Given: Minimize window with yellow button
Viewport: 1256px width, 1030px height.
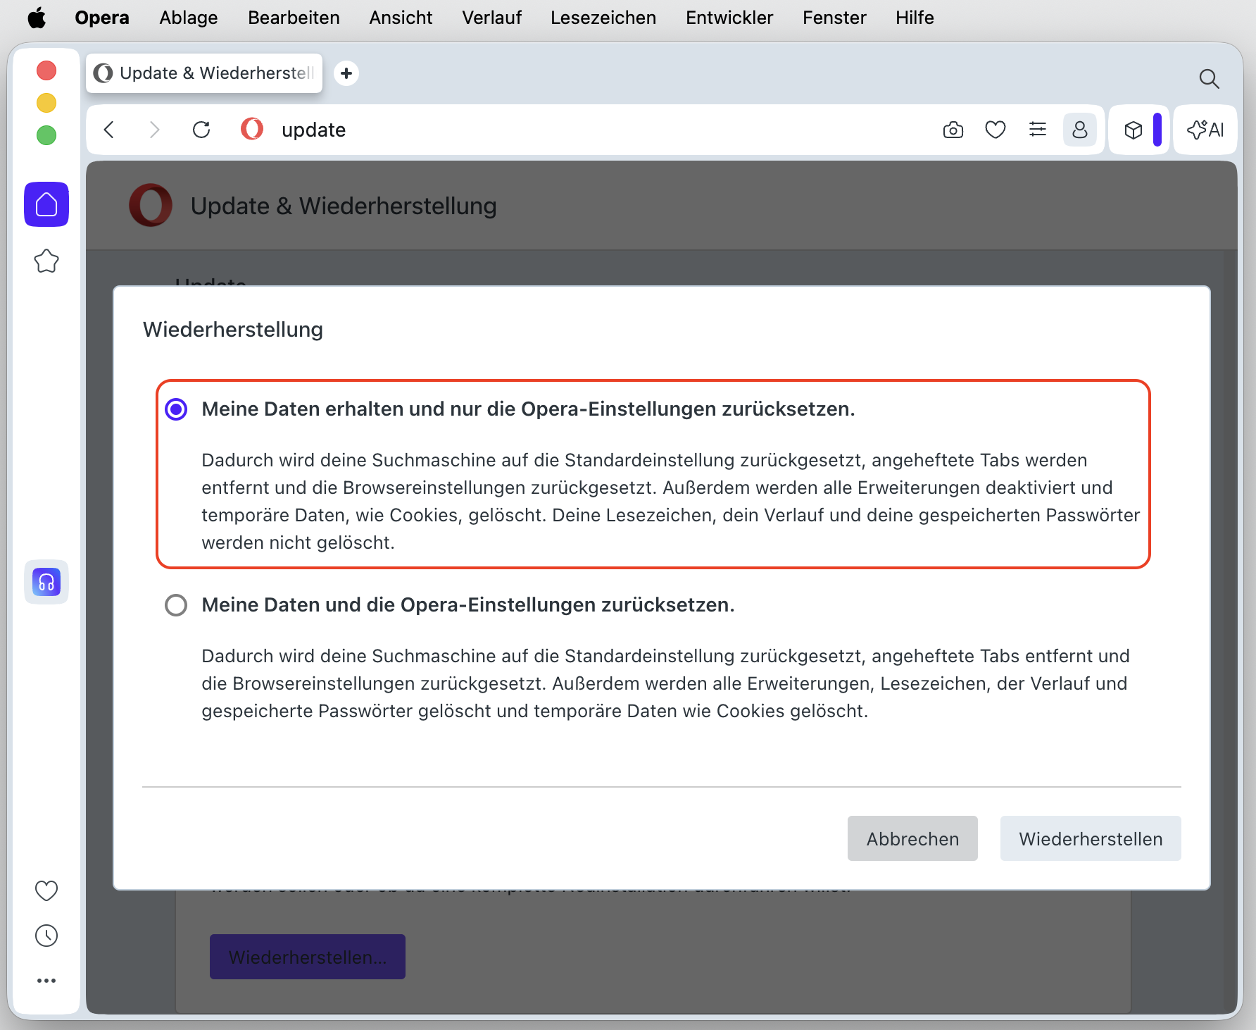Looking at the screenshot, I should (x=46, y=103).
